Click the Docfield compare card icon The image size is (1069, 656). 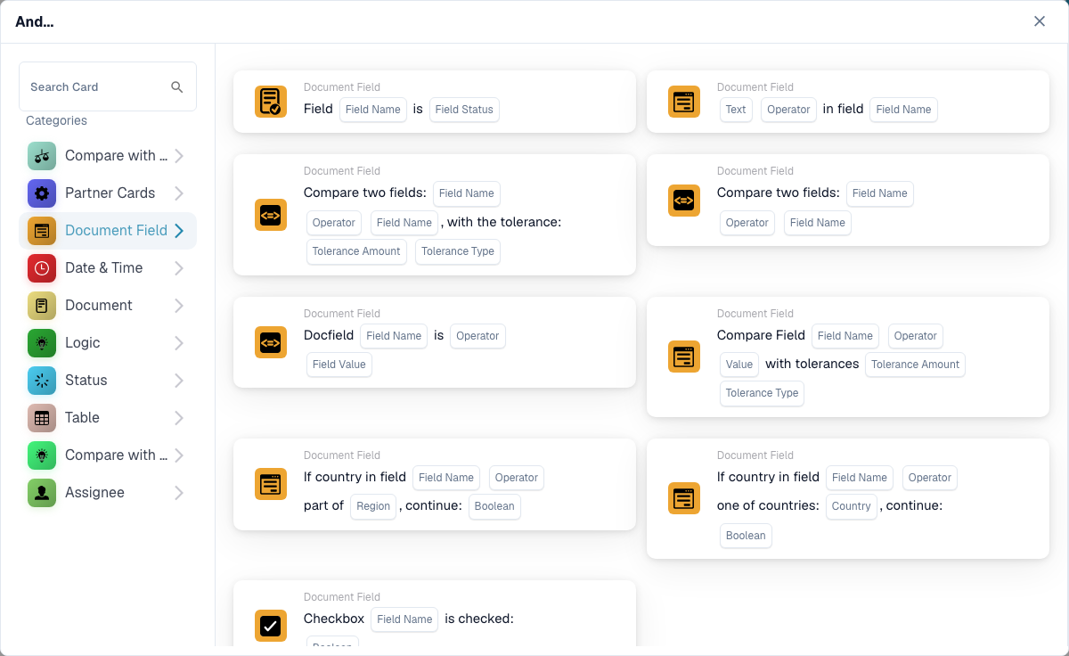(271, 342)
